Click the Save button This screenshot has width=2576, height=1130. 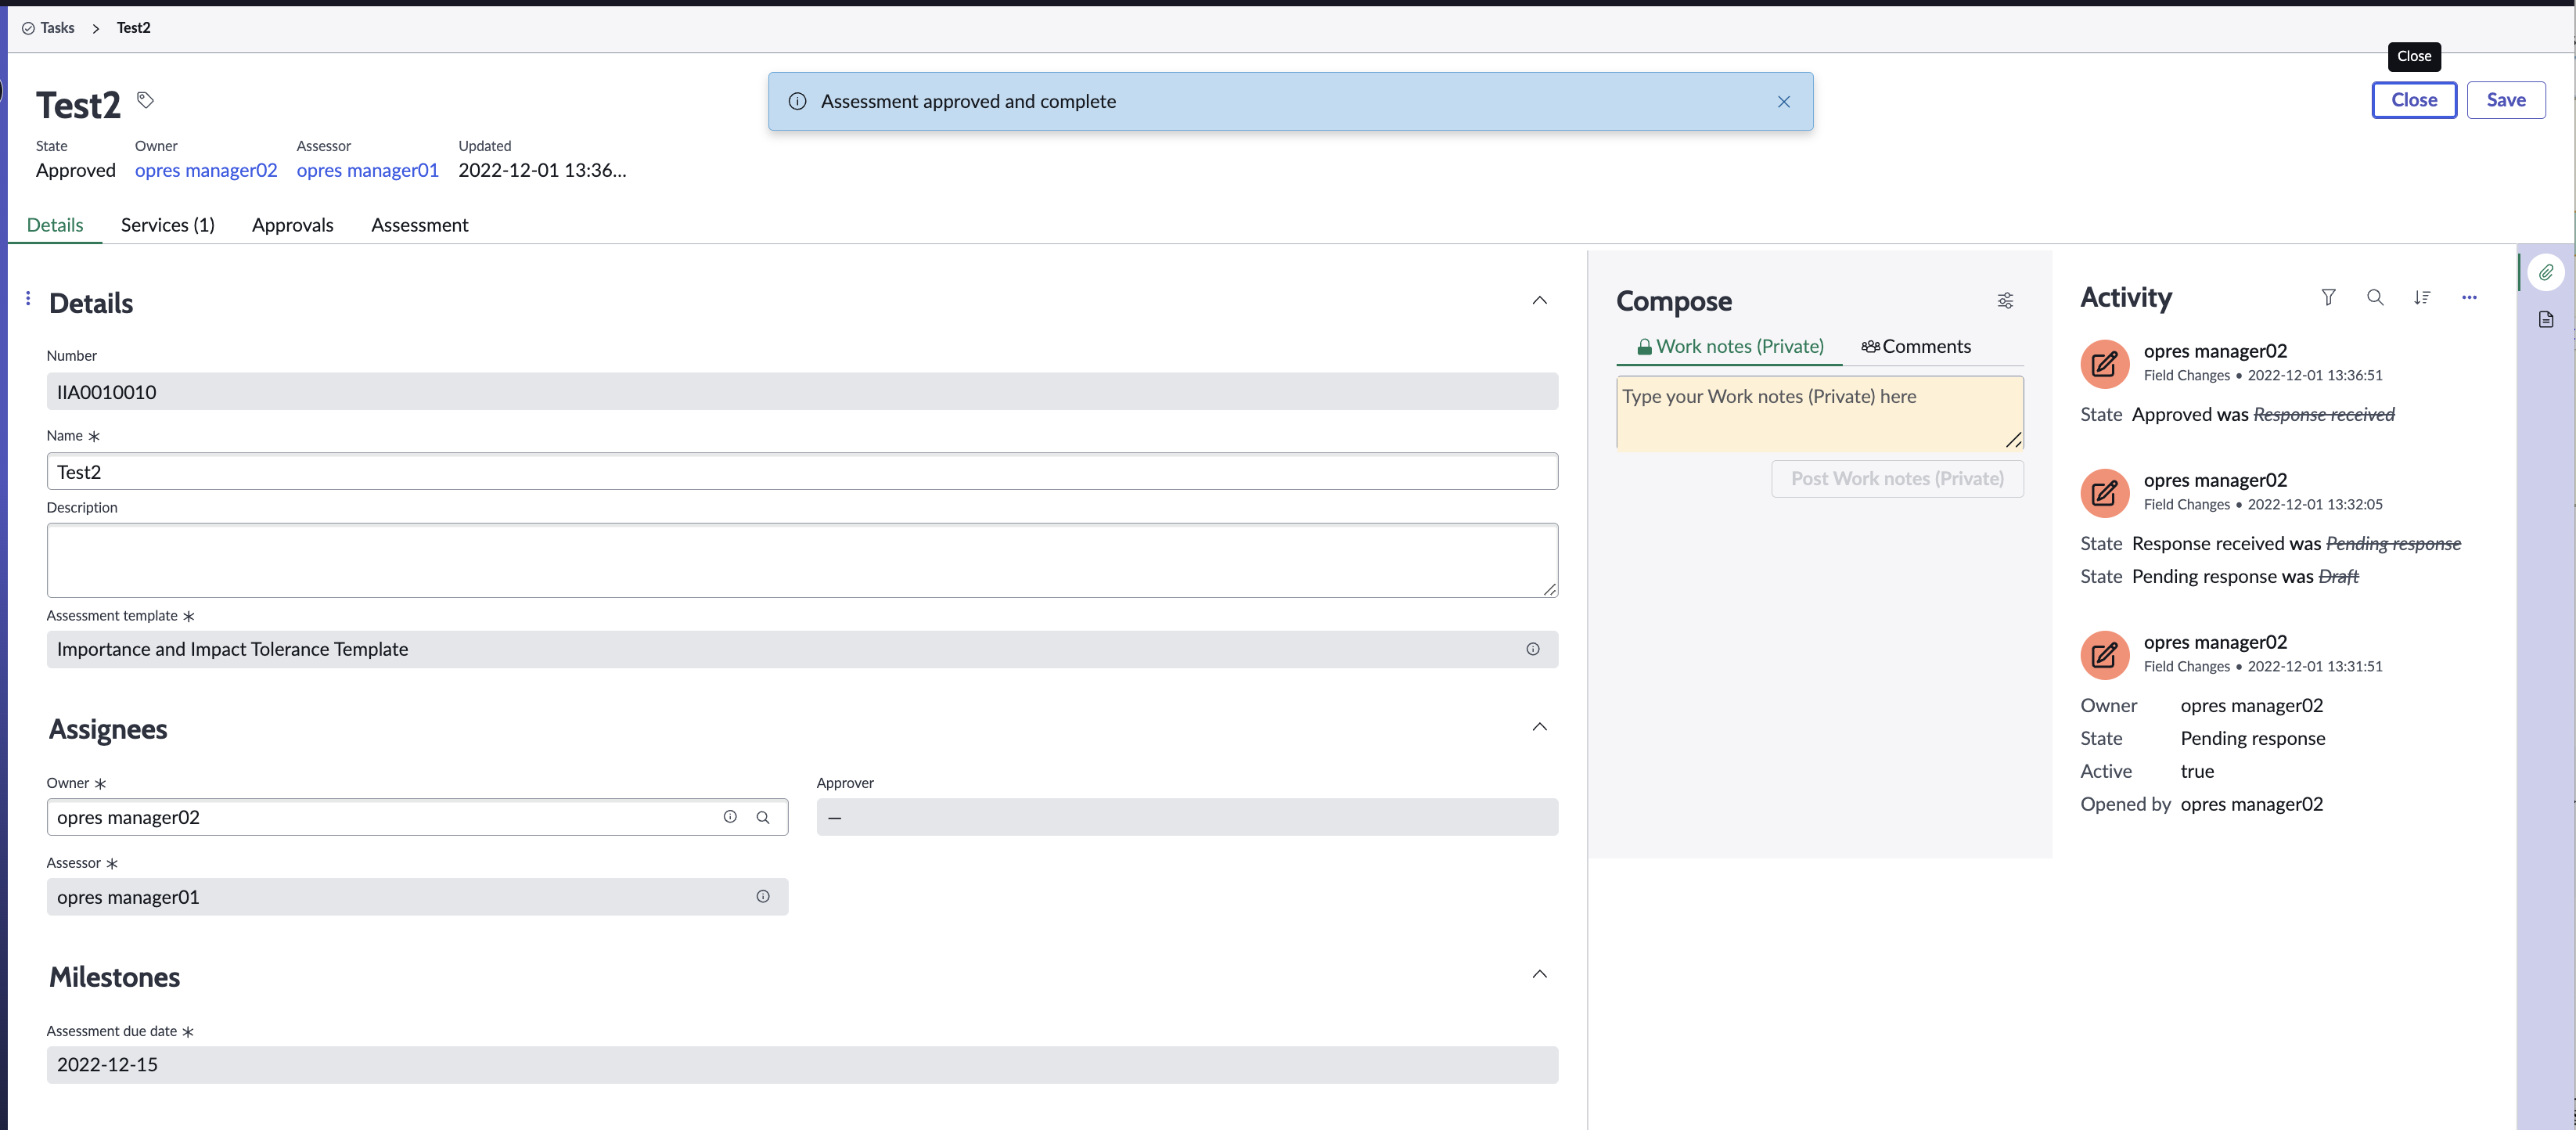pyautogui.click(x=2505, y=100)
